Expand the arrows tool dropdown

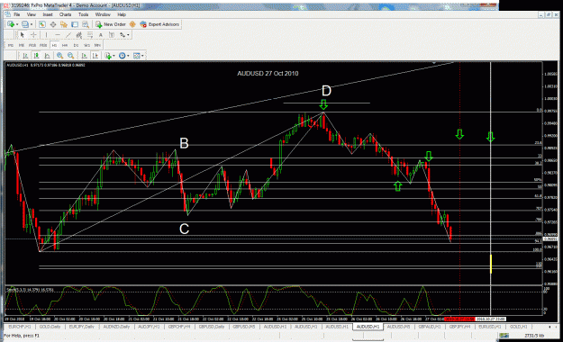click(128, 35)
